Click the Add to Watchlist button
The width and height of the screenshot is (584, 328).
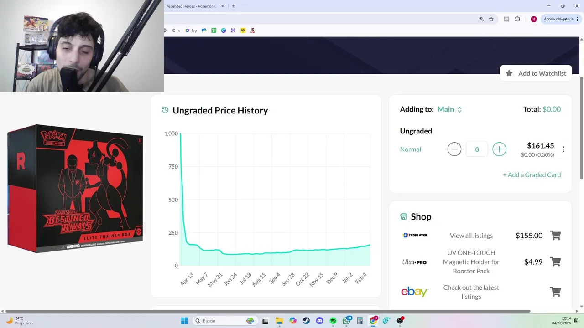point(536,73)
